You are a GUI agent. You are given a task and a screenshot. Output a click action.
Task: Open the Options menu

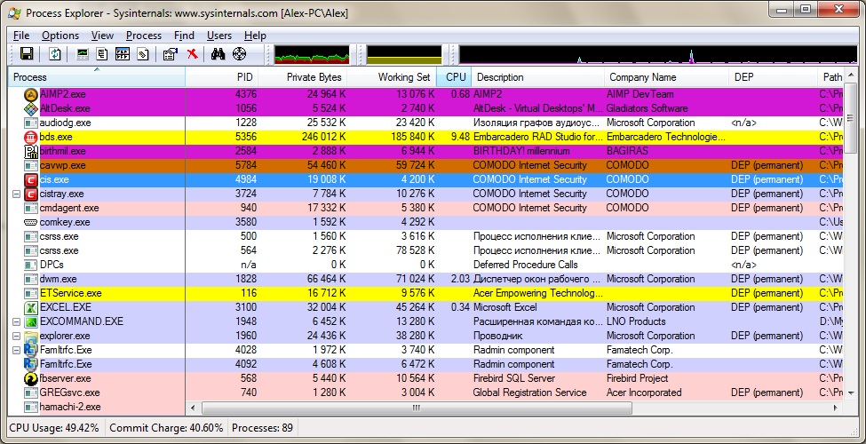click(60, 36)
